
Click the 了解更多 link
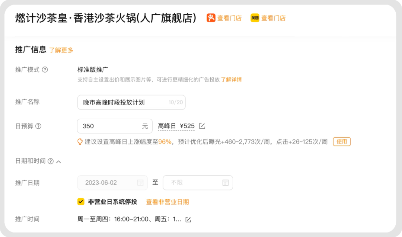[61, 50]
